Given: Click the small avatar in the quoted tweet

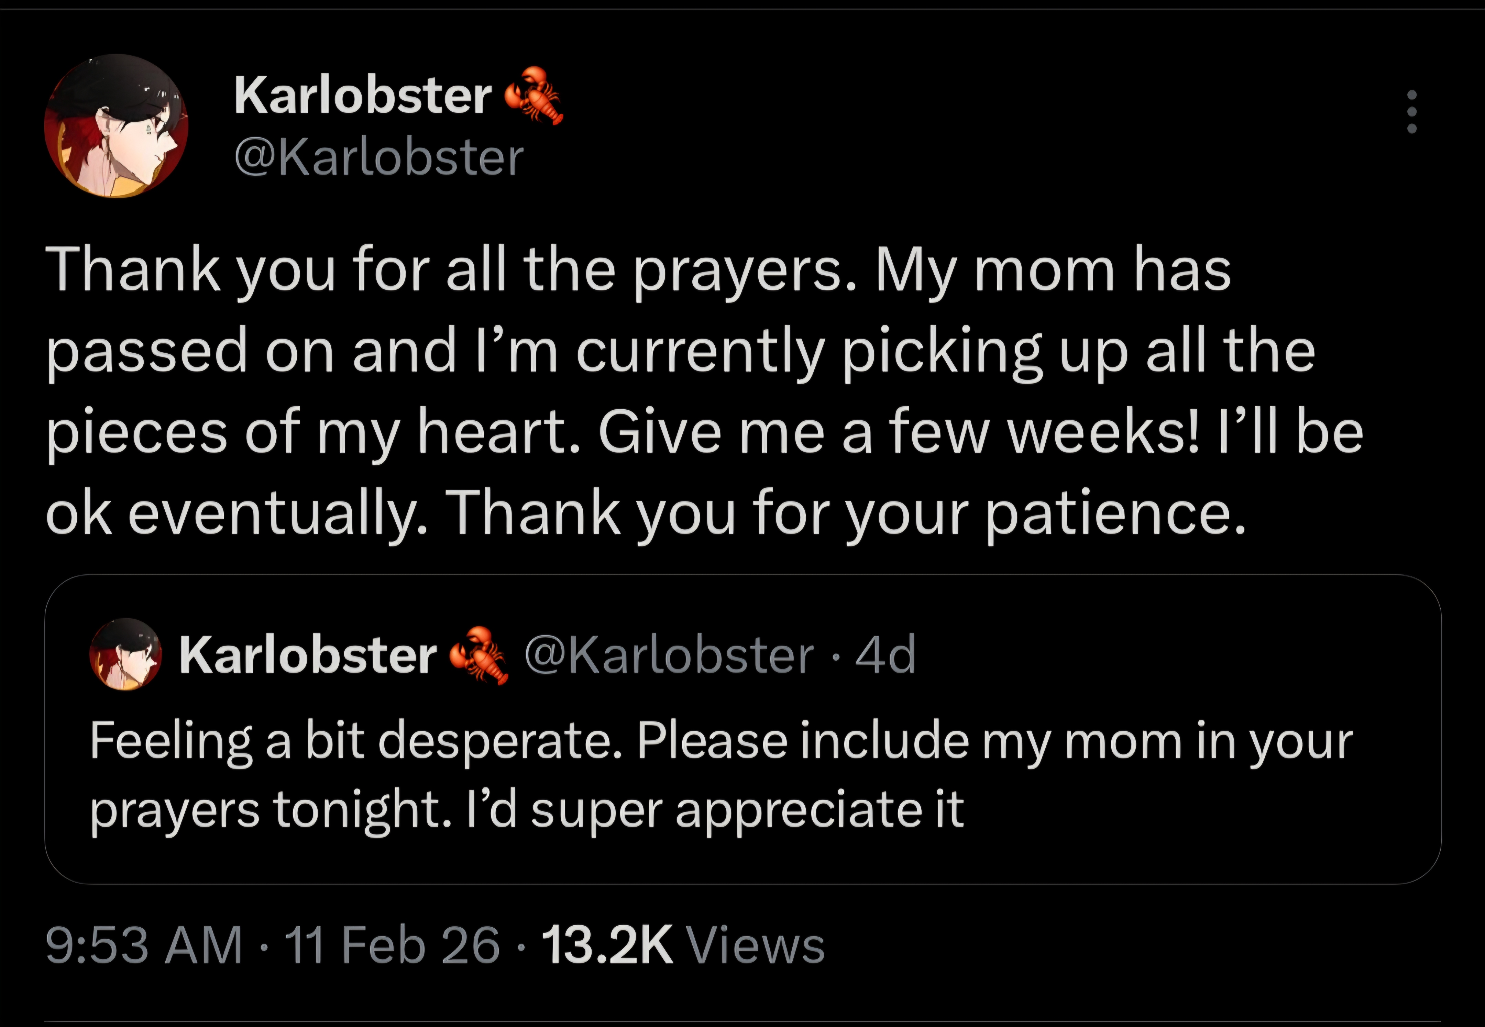Looking at the screenshot, I should 125,654.
